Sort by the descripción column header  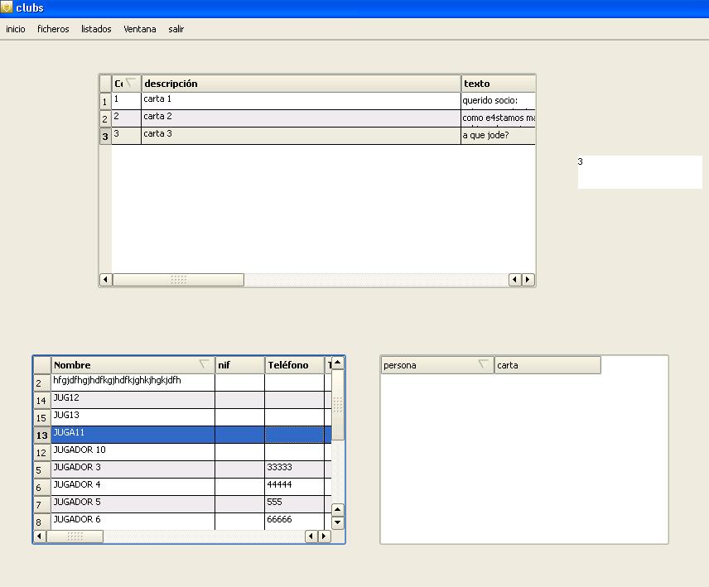pyautogui.click(x=301, y=84)
